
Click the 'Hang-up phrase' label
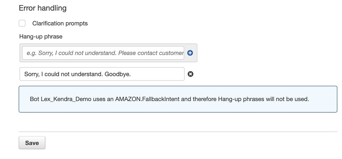(41, 37)
